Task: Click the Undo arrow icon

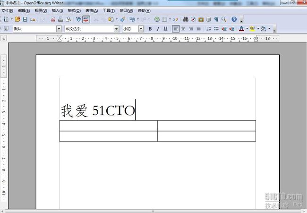Action: click(x=132, y=19)
